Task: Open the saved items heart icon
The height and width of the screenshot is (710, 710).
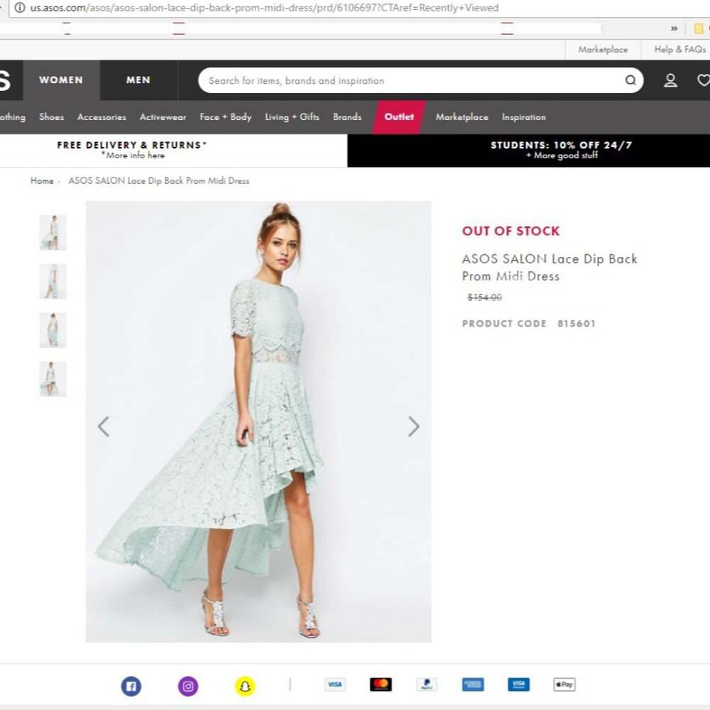Action: pyautogui.click(x=703, y=81)
